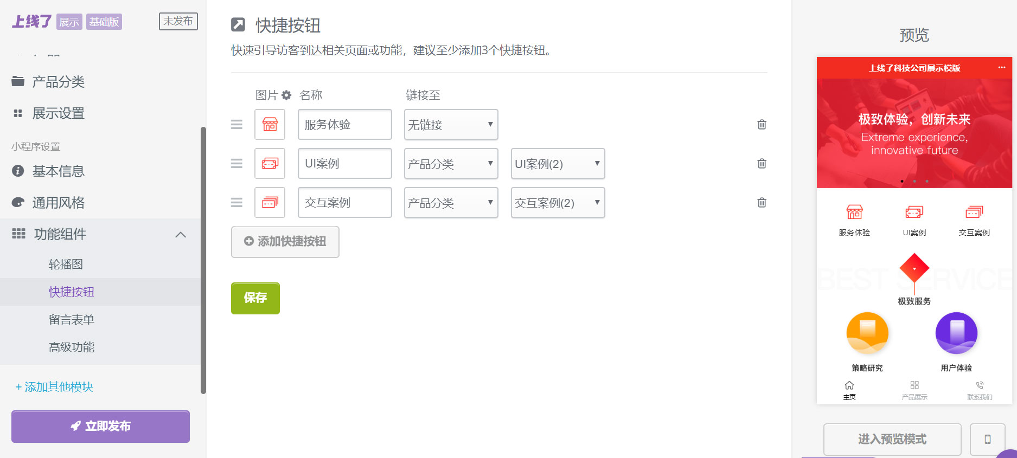Collapse the 功能组件 section

point(181,235)
